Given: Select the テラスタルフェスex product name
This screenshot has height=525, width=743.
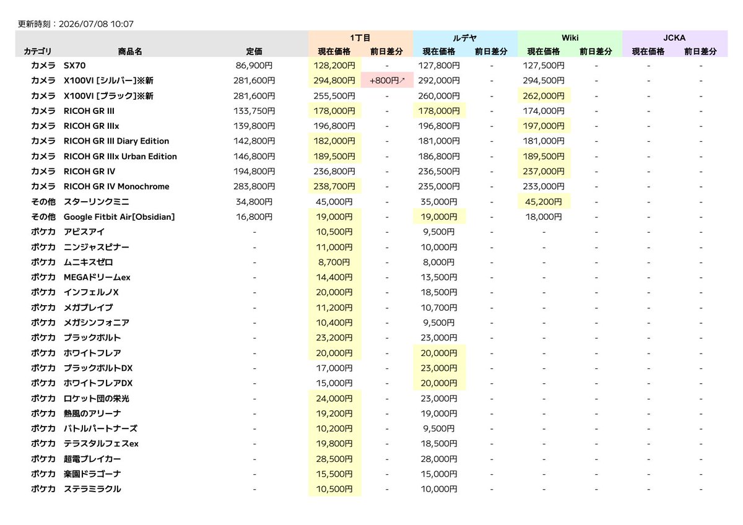Looking at the screenshot, I should 101,445.
